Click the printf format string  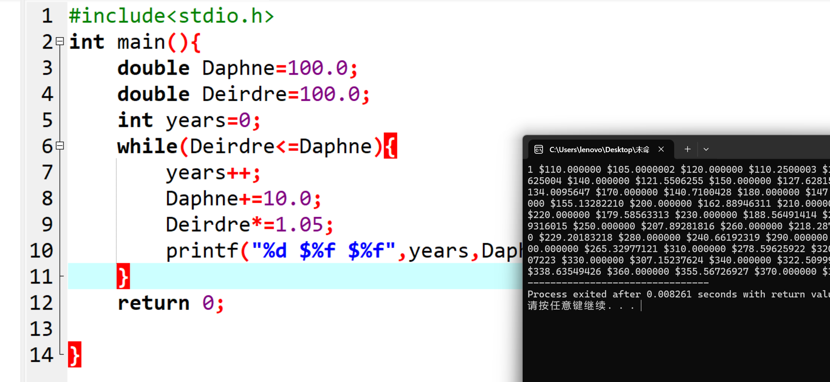pyautogui.click(x=323, y=250)
